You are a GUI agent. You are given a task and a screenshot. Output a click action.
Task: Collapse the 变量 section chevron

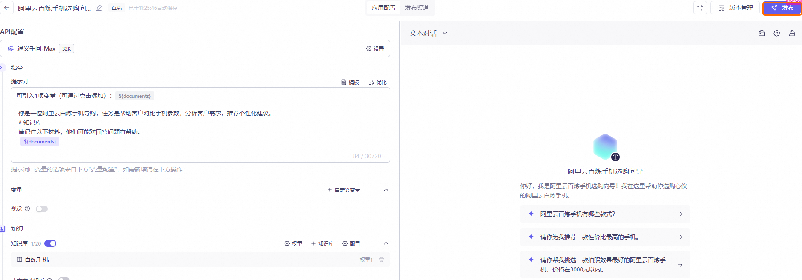pos(386,190)
